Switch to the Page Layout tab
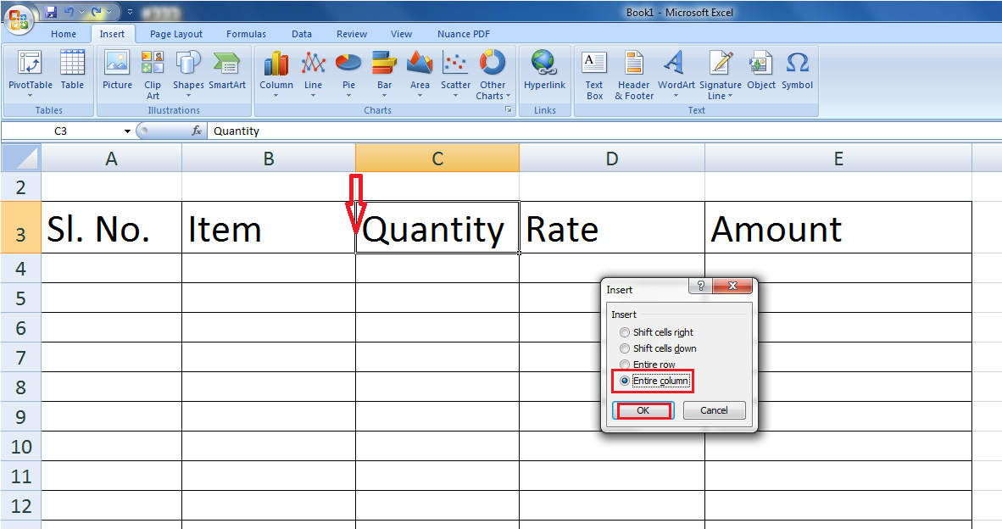 (x=175, y=34)
